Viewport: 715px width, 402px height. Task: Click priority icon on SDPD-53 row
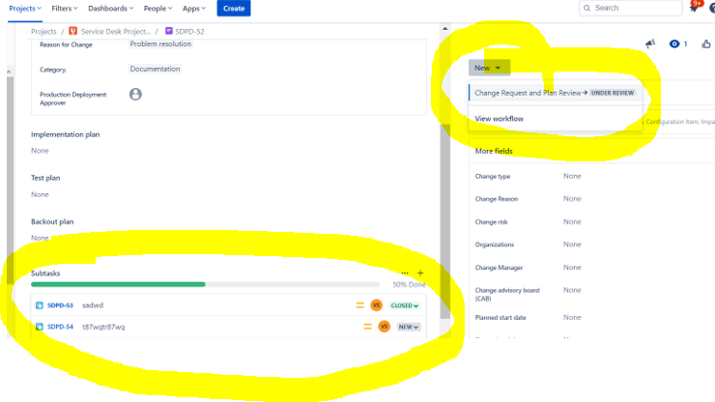[x=359, y=305]
